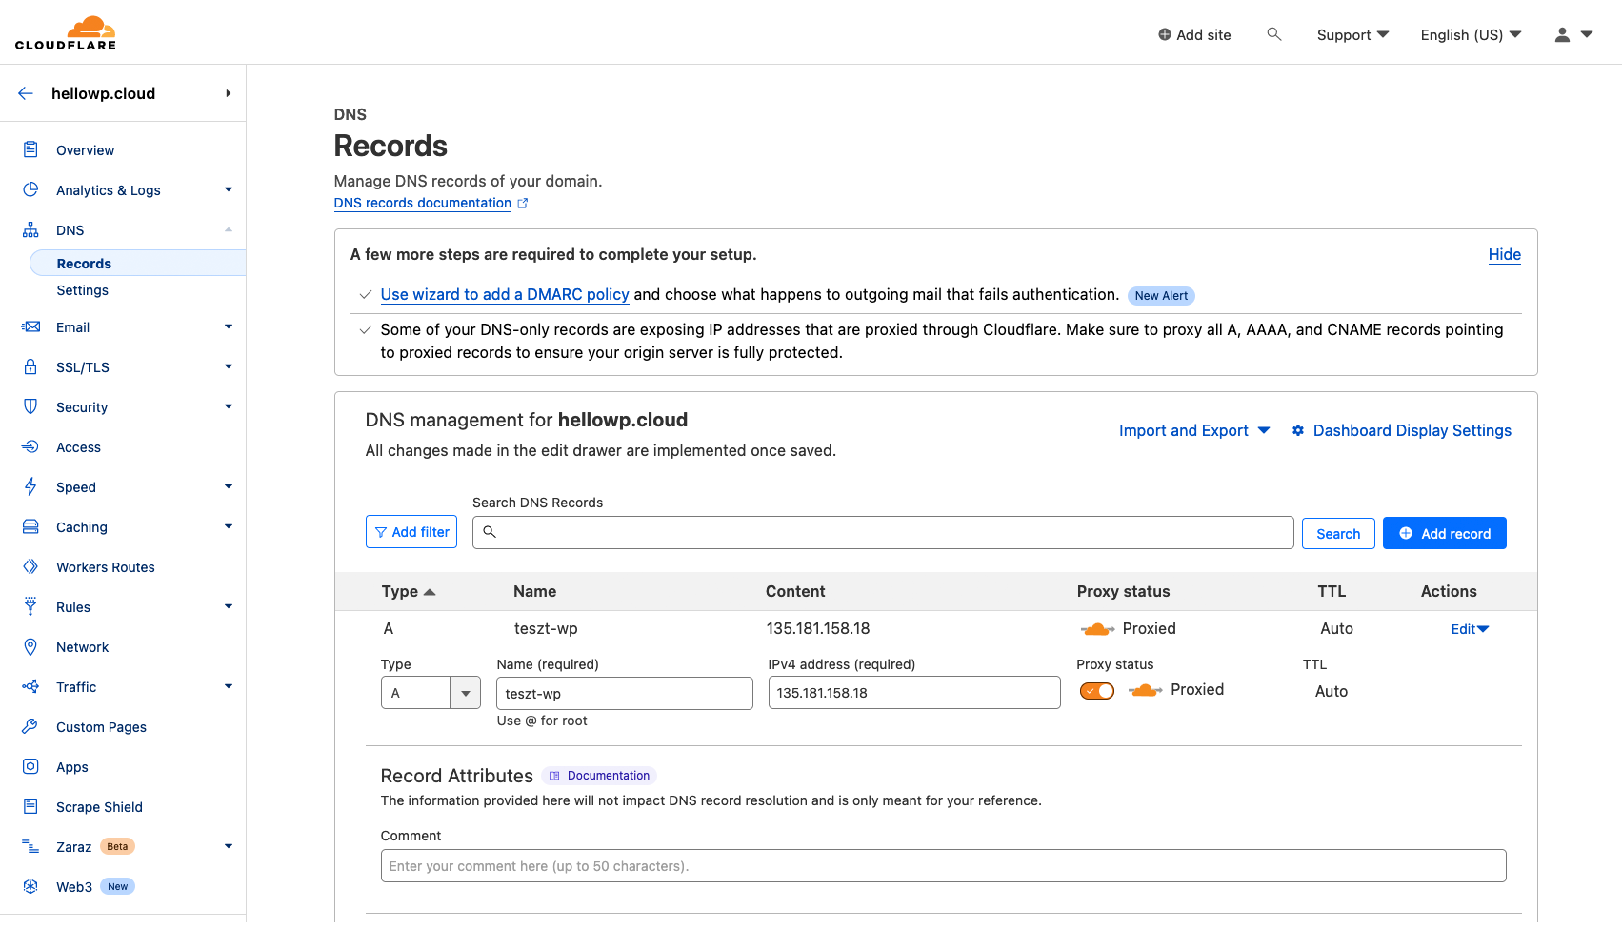Click the Speed lightning bolt icon
Image resolution: width=1622 pixels, height=928 pixels.
pyautogui.click(x=30, y=486)
